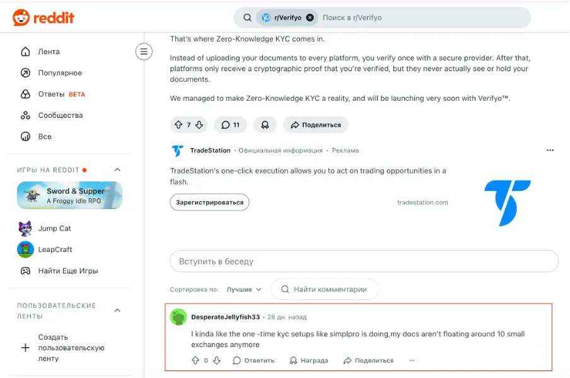
Task: Click the Зарегистрироваться button
Action: [x=209, y=202]
